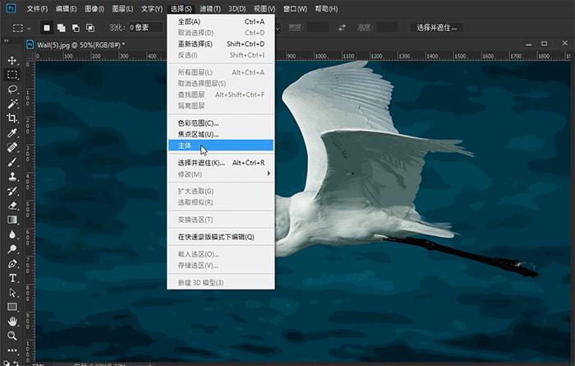Viewport: 575px width, 366px height.
Task: Select the Path Selection tool
Action: tap(12, 292)
